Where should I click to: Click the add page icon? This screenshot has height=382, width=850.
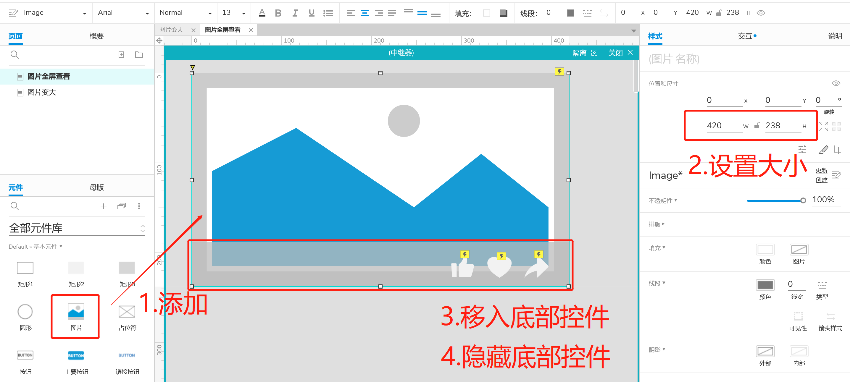click(121, 55)
